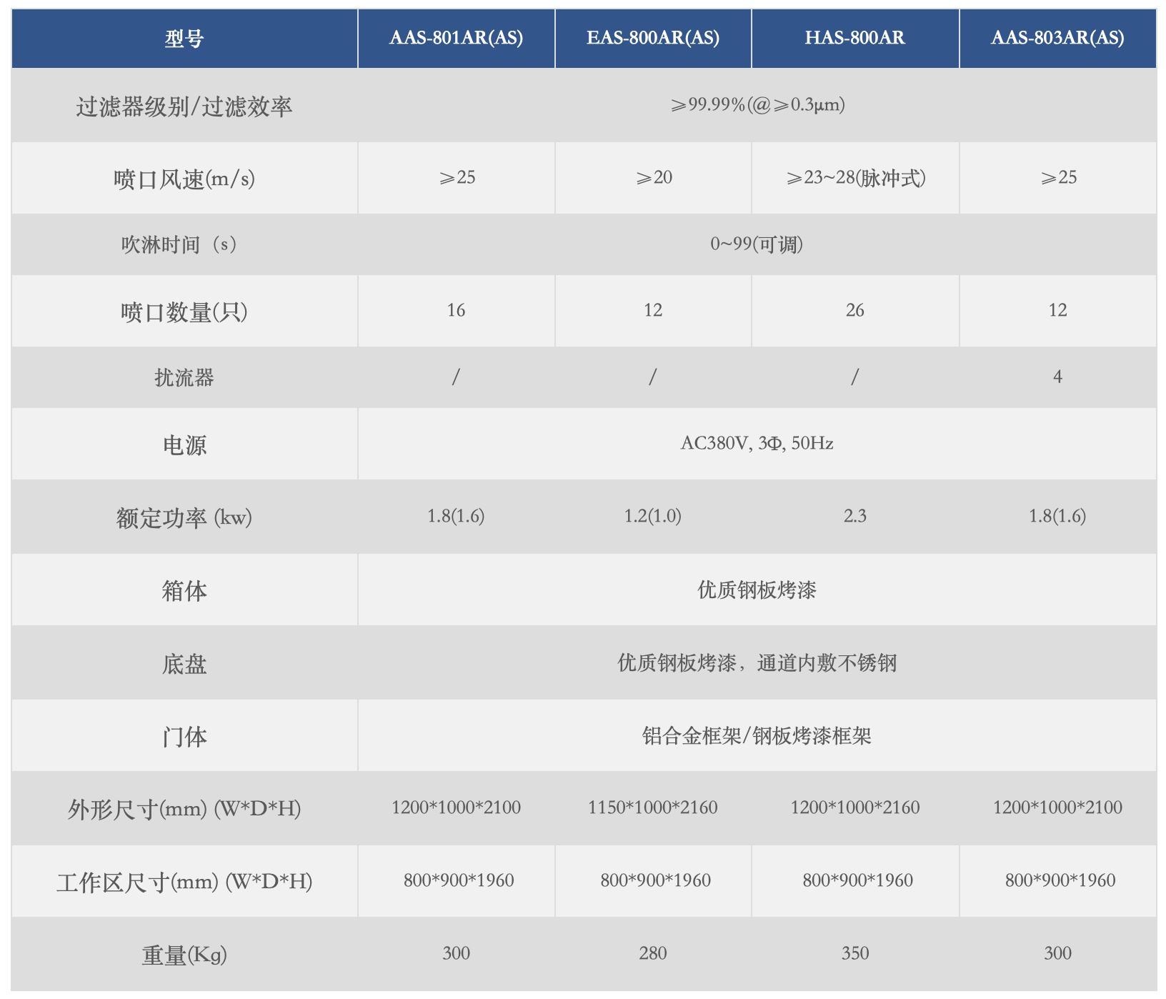
Task: Click the 门体 value 铝合金框架/钢板烤漆框架
Action: pos(761,736)
